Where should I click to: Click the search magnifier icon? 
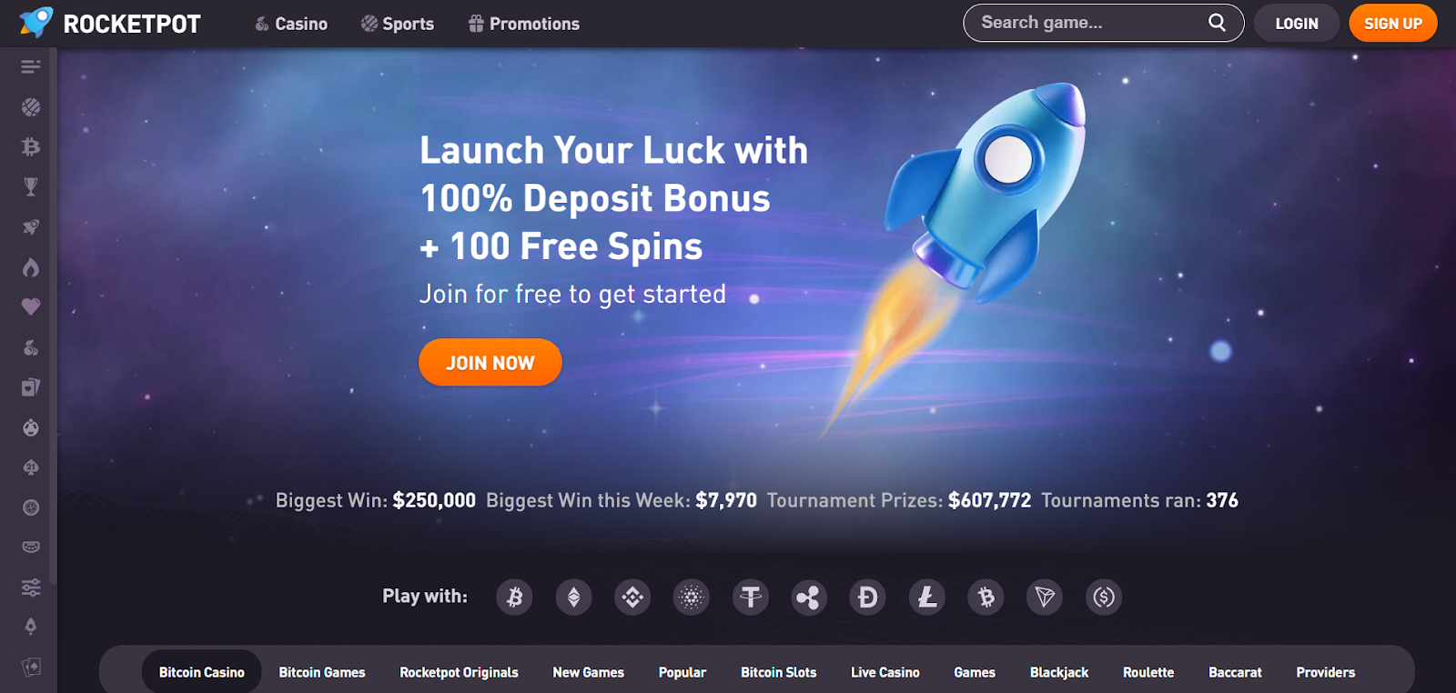tap(1217, 23)
